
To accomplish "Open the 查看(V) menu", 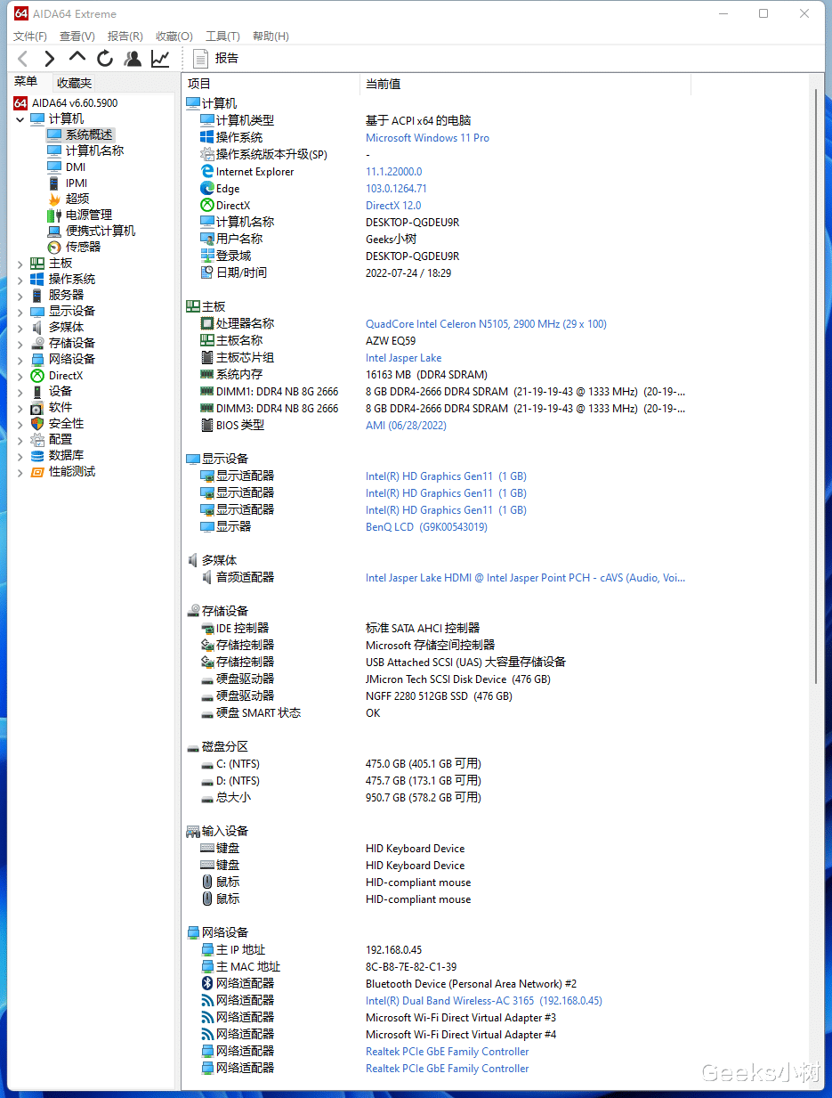I will point(77,37).
